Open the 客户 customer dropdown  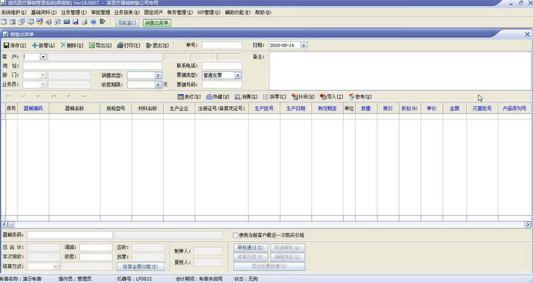coord(43,57)
